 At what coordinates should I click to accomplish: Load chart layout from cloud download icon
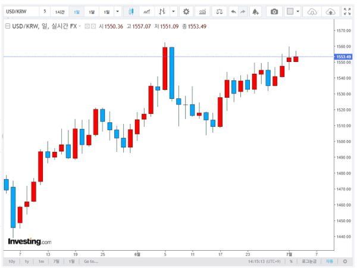tap(312, 11)
